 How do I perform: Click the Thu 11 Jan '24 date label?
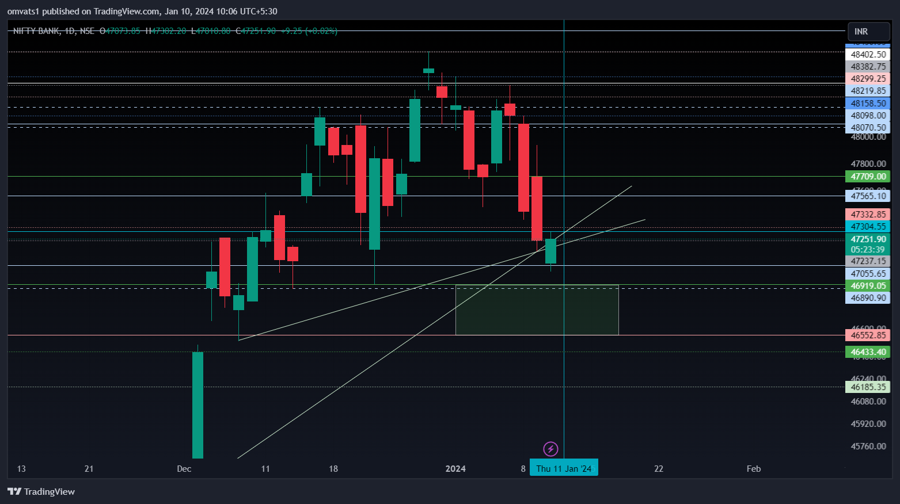click(x=564, y=468)
